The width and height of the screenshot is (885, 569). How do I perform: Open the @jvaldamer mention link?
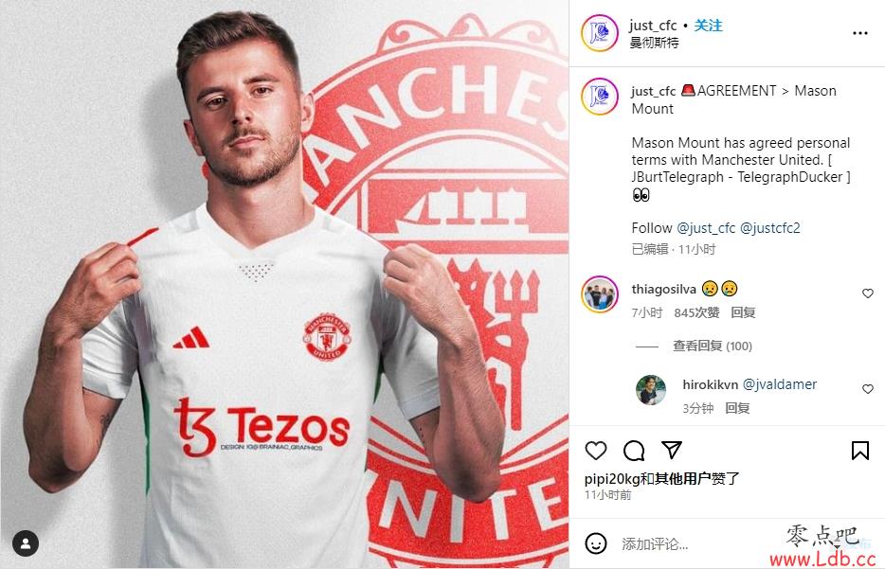[780, 384]
